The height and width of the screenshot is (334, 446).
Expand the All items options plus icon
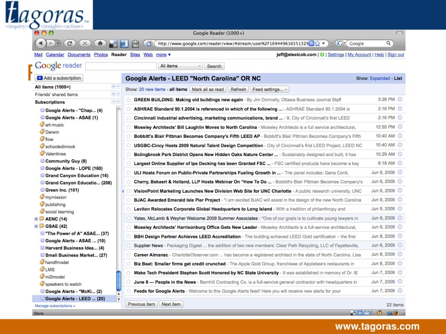pyautogui.click(x=113, y=87)
